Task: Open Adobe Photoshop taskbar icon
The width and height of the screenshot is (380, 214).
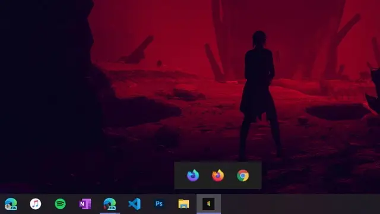Action: pyautogui.click(x=159, y=203)
